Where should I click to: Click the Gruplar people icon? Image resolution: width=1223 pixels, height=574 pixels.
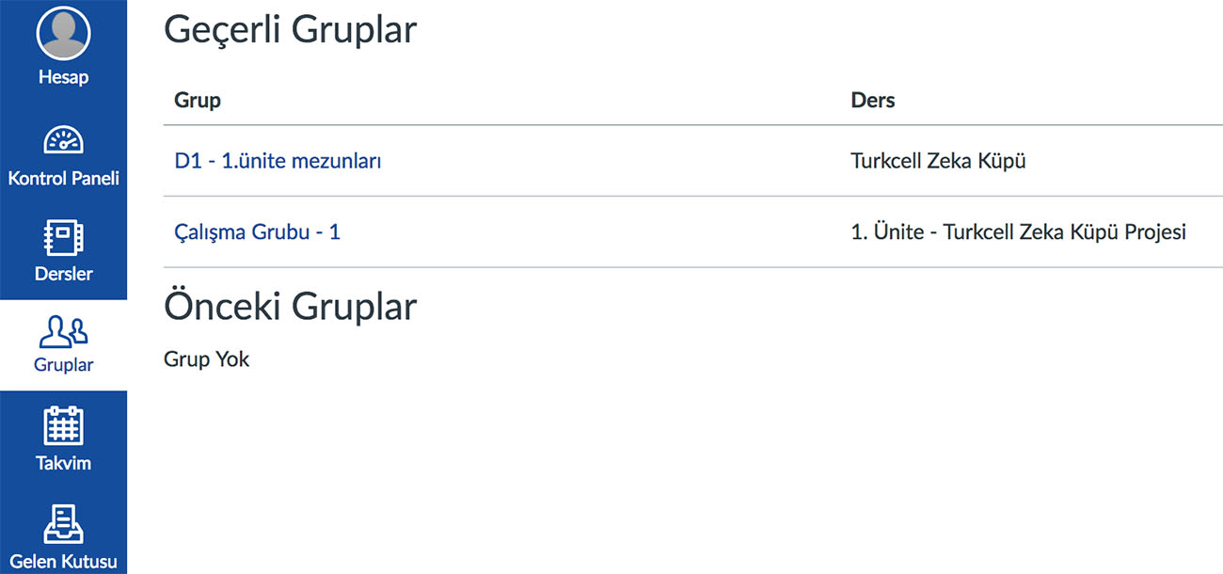tap(63, 331)
